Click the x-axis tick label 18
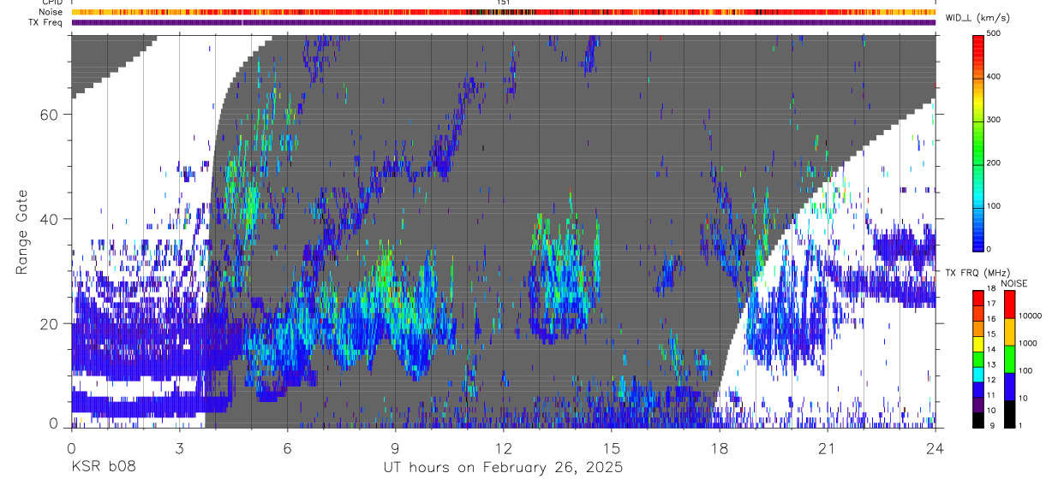The image size is (1052, 485). point(720,447)
